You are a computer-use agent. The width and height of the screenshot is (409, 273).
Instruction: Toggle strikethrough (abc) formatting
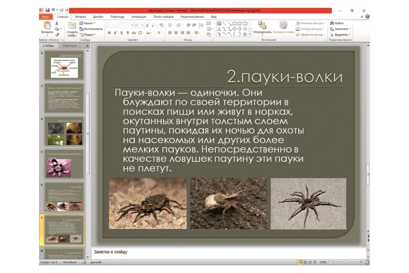pyautogui.click(x=134, y=33)
